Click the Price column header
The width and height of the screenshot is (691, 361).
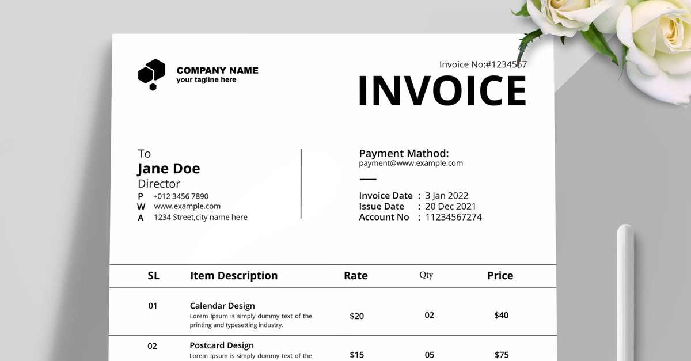point(500,276)
